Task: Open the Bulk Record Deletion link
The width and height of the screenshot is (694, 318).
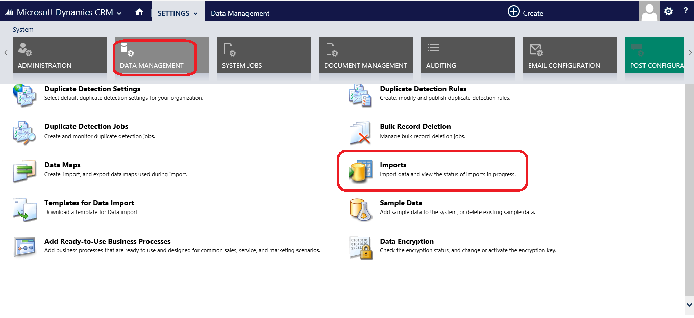Action: click(415, 126)
